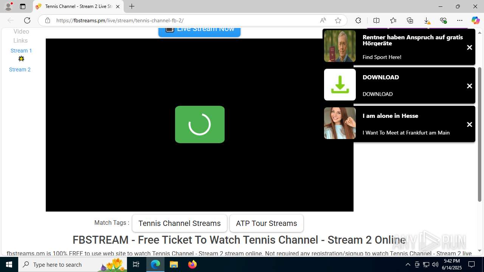
Task: Open Task View on the taskbar
Action: coord(136,264)
